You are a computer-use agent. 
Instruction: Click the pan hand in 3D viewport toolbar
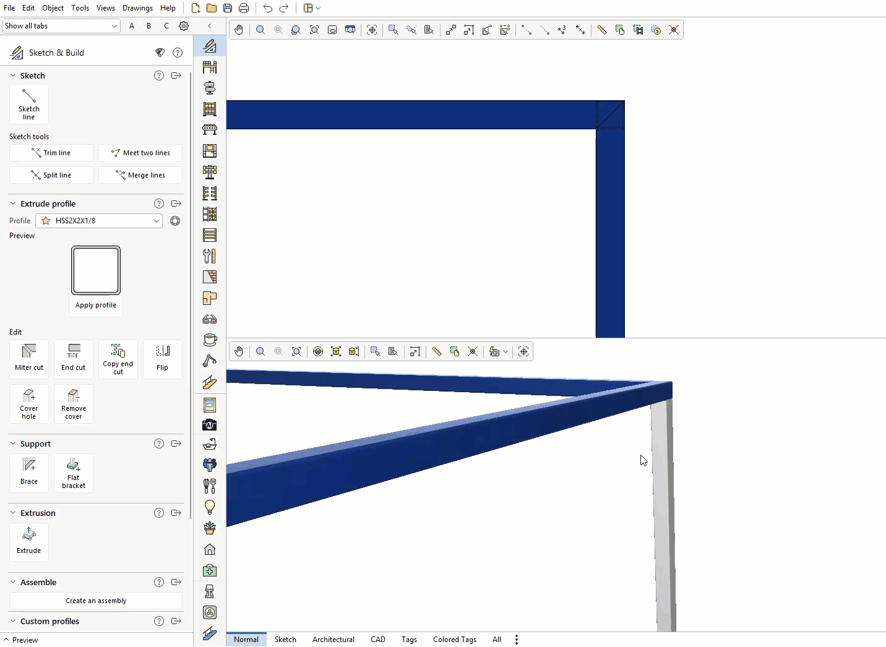pyautogui.click(x=239, y=351)
